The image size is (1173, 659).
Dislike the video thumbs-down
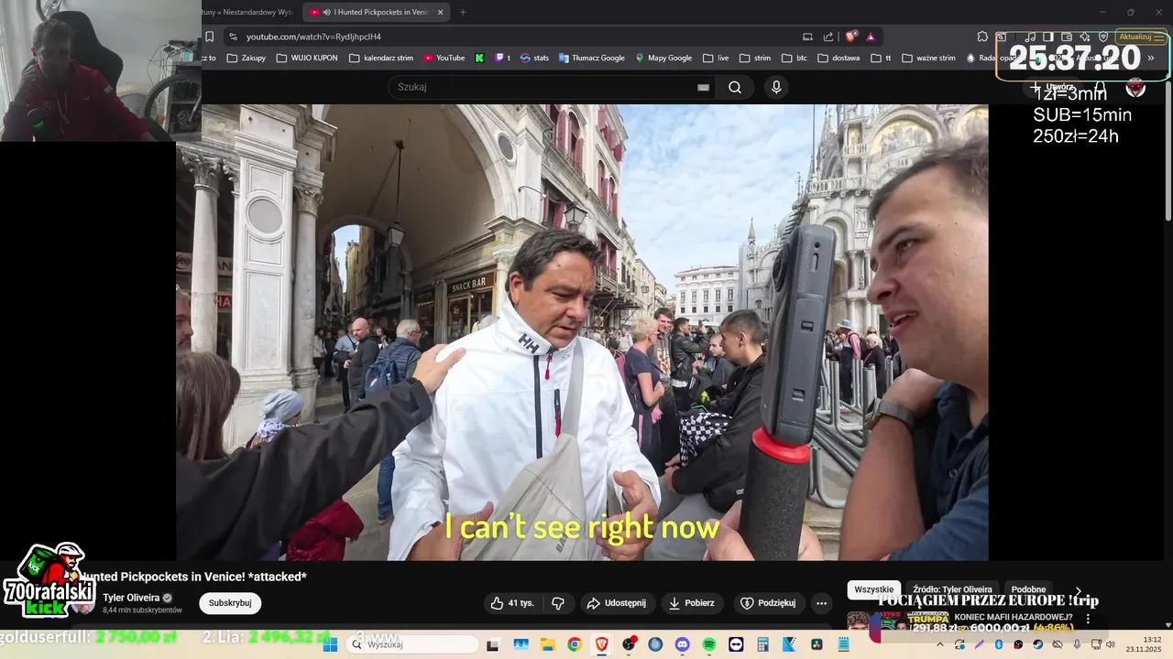click(557, 603)
